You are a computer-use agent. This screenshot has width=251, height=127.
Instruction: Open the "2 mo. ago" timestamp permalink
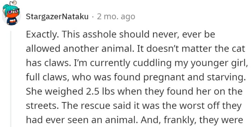tap(116, 16)
